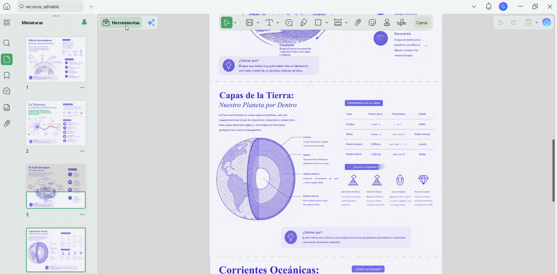
Task: Click the 'Corrientes Oceánicas:' heading
Action: coord(269,270)
